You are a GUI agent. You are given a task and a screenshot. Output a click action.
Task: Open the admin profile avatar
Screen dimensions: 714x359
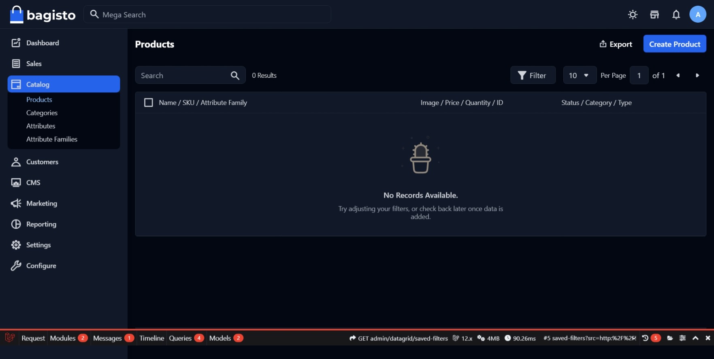point(698,15)
